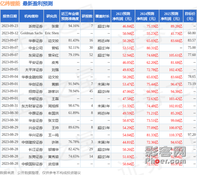The image size is (197, 175).
Task: Click accuracy value 98.67%
Action: click(74, 106)
